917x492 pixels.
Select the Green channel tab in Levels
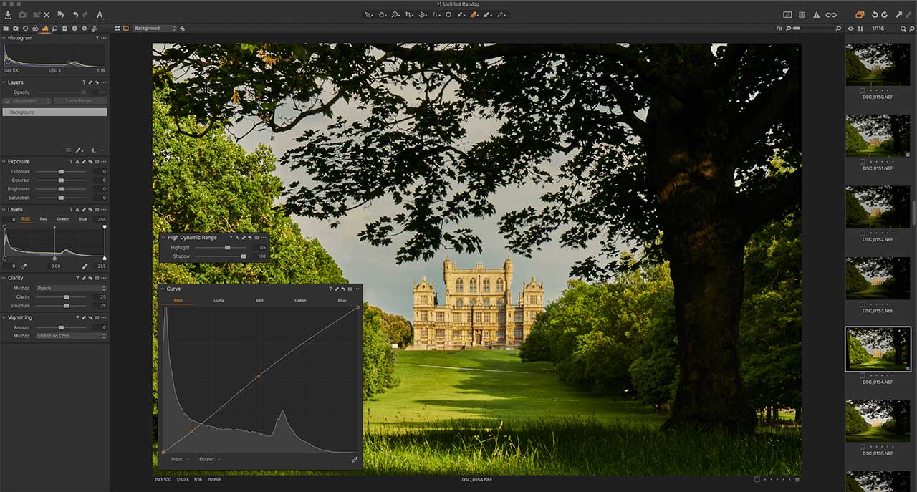pyautogui.click(x=63, y=219)
